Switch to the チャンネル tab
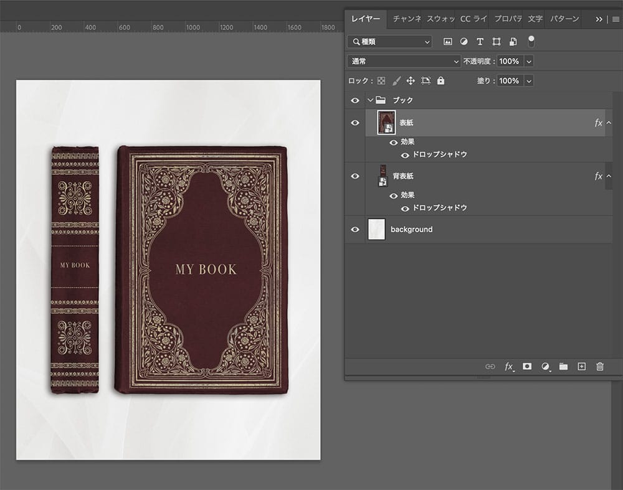This screenshot has height=490, width=623. (x=406, y=19)
